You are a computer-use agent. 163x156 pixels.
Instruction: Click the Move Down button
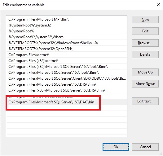[x=145, y=84]
